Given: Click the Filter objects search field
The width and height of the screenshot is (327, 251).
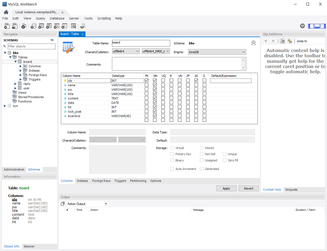Looking at the screenshot, I should click(x=31, y=46).
